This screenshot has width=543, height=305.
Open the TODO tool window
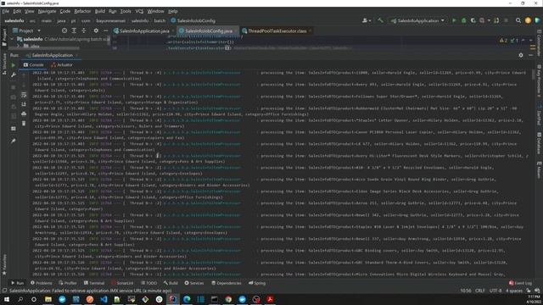[x=149, y=283]
